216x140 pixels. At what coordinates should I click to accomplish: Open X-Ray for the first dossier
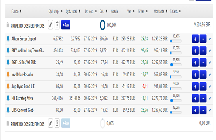coord(66,25)
